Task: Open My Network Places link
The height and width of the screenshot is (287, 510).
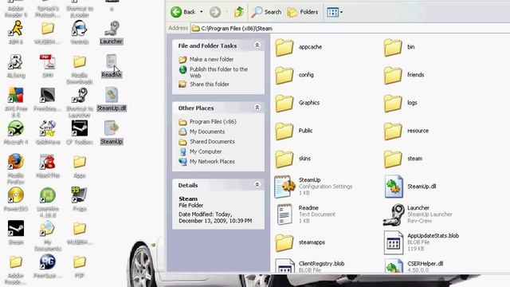Action: point(212,161)
